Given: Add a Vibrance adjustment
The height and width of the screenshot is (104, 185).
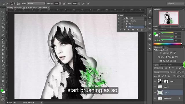Looking at the screenshot, I should pos(175,53).
